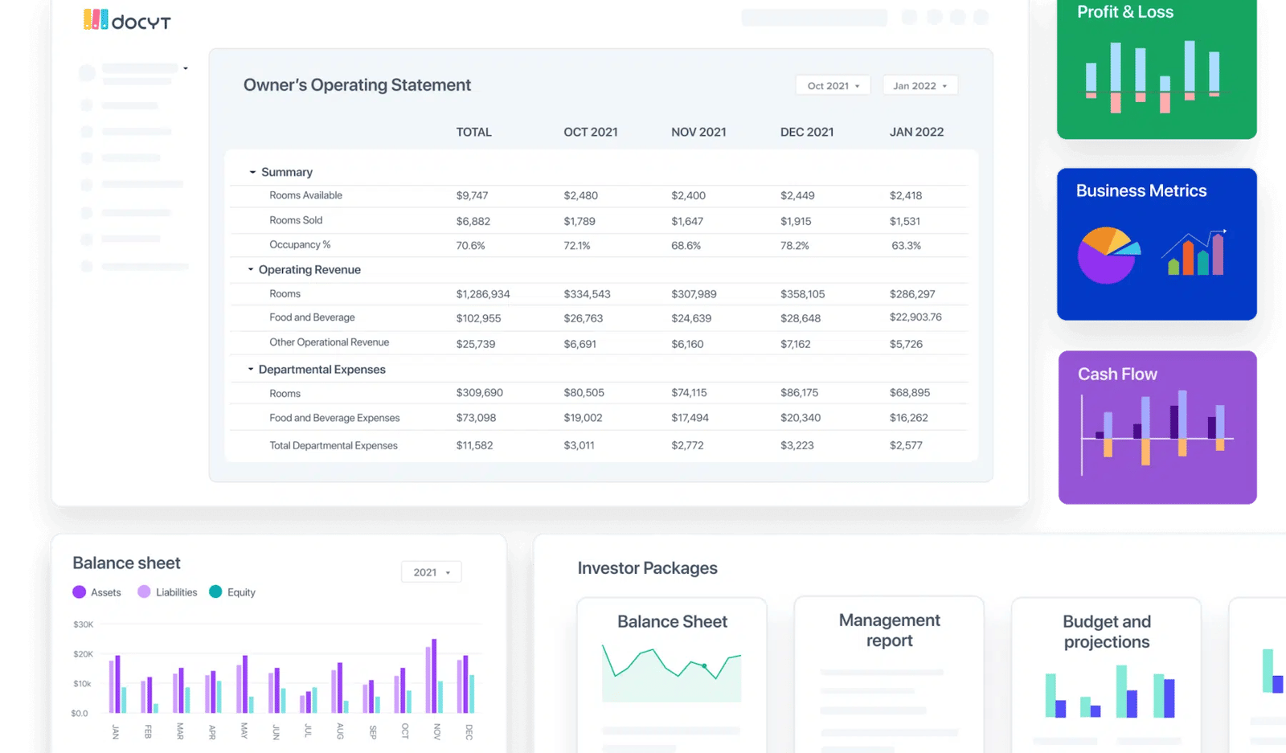Click the Docyt logo
This screenshot has width=1286, height=753.
127,20
